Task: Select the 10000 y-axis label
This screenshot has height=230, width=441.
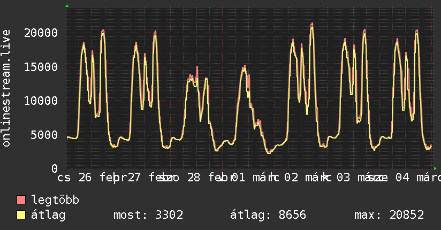Action: [41, 101]
